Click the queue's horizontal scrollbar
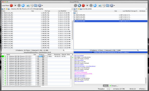 click(21, 86)
